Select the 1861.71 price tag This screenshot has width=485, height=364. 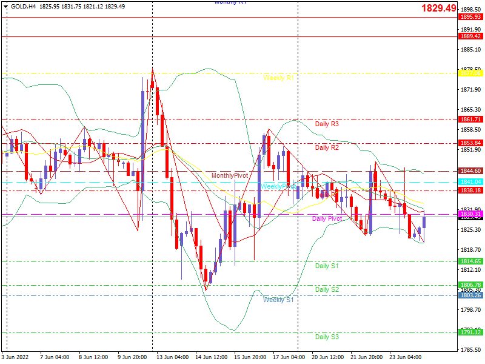click(x=470, y=120)
